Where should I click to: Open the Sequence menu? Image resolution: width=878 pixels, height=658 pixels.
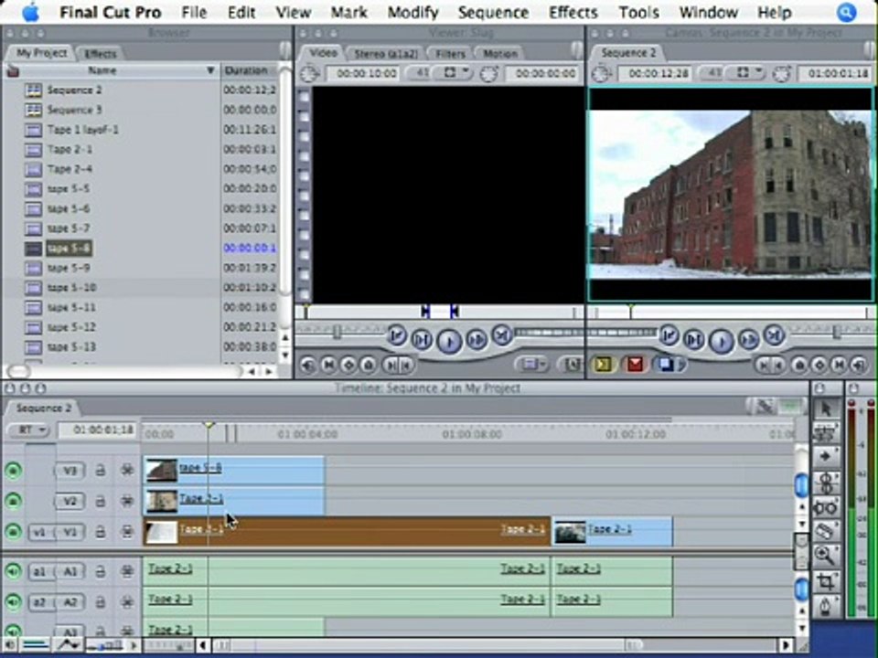click(493, 12)
